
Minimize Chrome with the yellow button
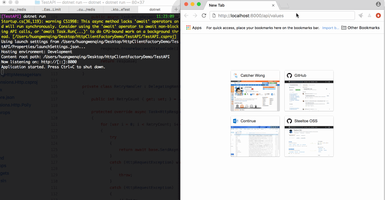pyautogui.click(x=192, y=4)
